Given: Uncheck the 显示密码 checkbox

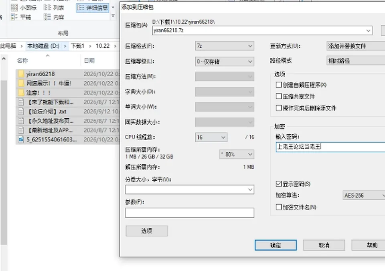Looking at the screenshot, I should [278, 183].
